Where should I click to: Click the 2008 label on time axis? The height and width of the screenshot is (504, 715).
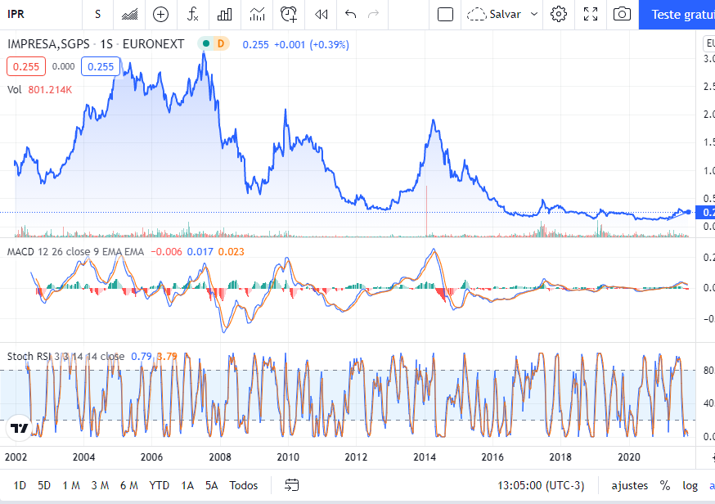pos(220,457)
